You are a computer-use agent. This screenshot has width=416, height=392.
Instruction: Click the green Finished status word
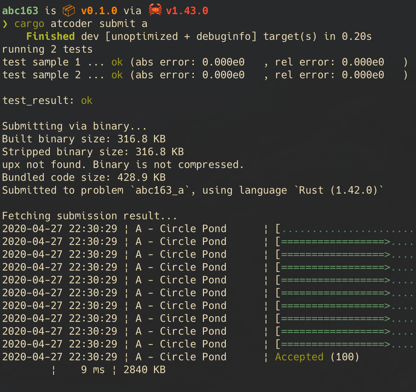tap(51, 36)
